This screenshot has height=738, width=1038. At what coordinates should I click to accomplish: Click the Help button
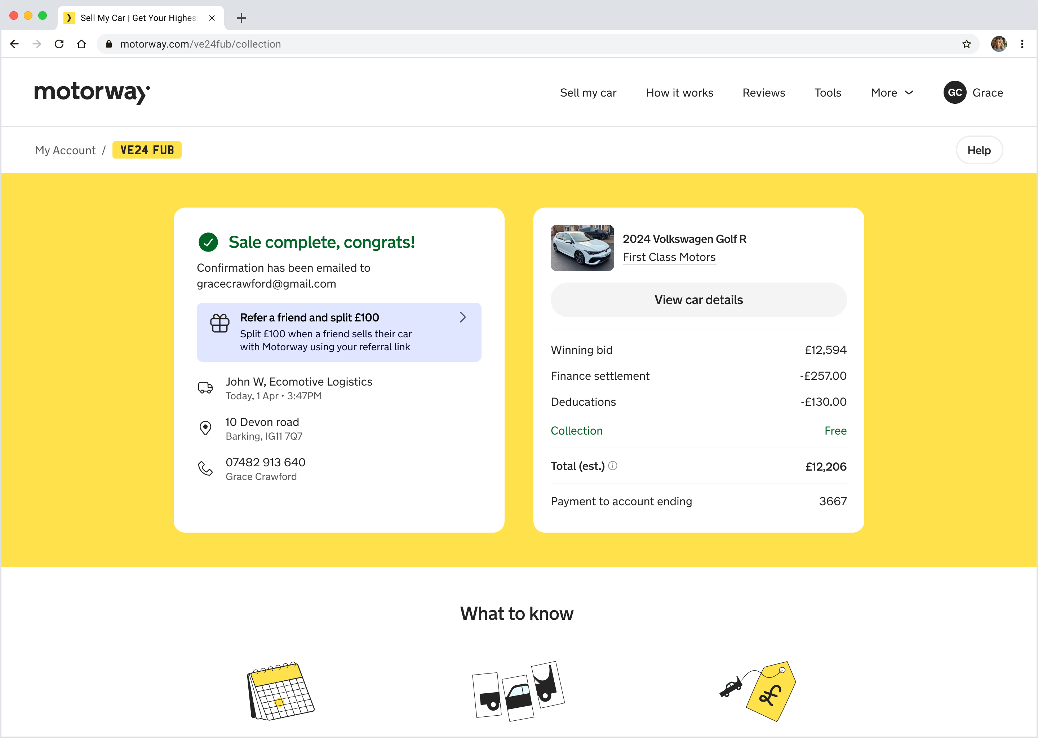(979, 150)
